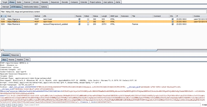Image resolution: width=207 pixels, height=107 pixels.
Task: Sort history by the # column
Action: [x=2, y=16]
